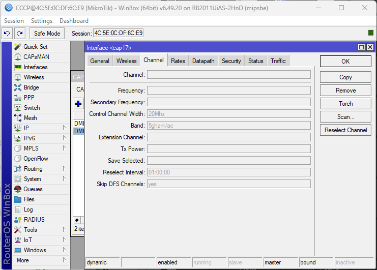
Task: Switch to the Rates tab
Action: point(178,61)
